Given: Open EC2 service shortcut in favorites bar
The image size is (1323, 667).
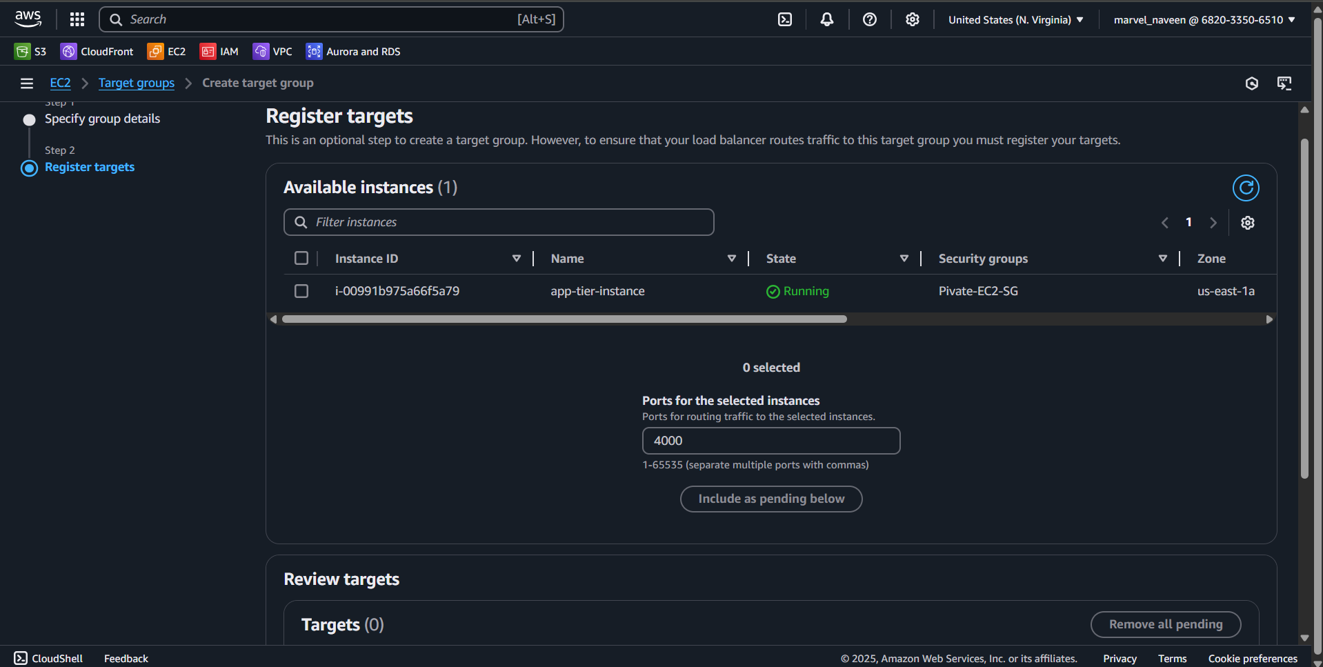Looking at the screenshot, I should [166, 52].
